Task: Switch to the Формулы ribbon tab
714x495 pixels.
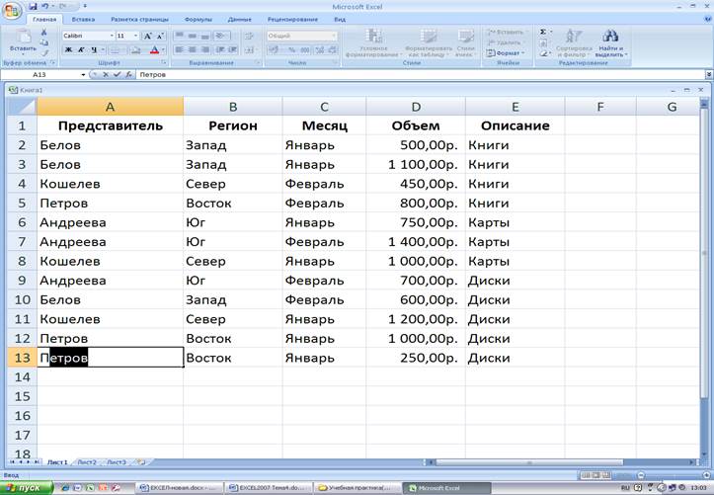Action: coord(198,19)
